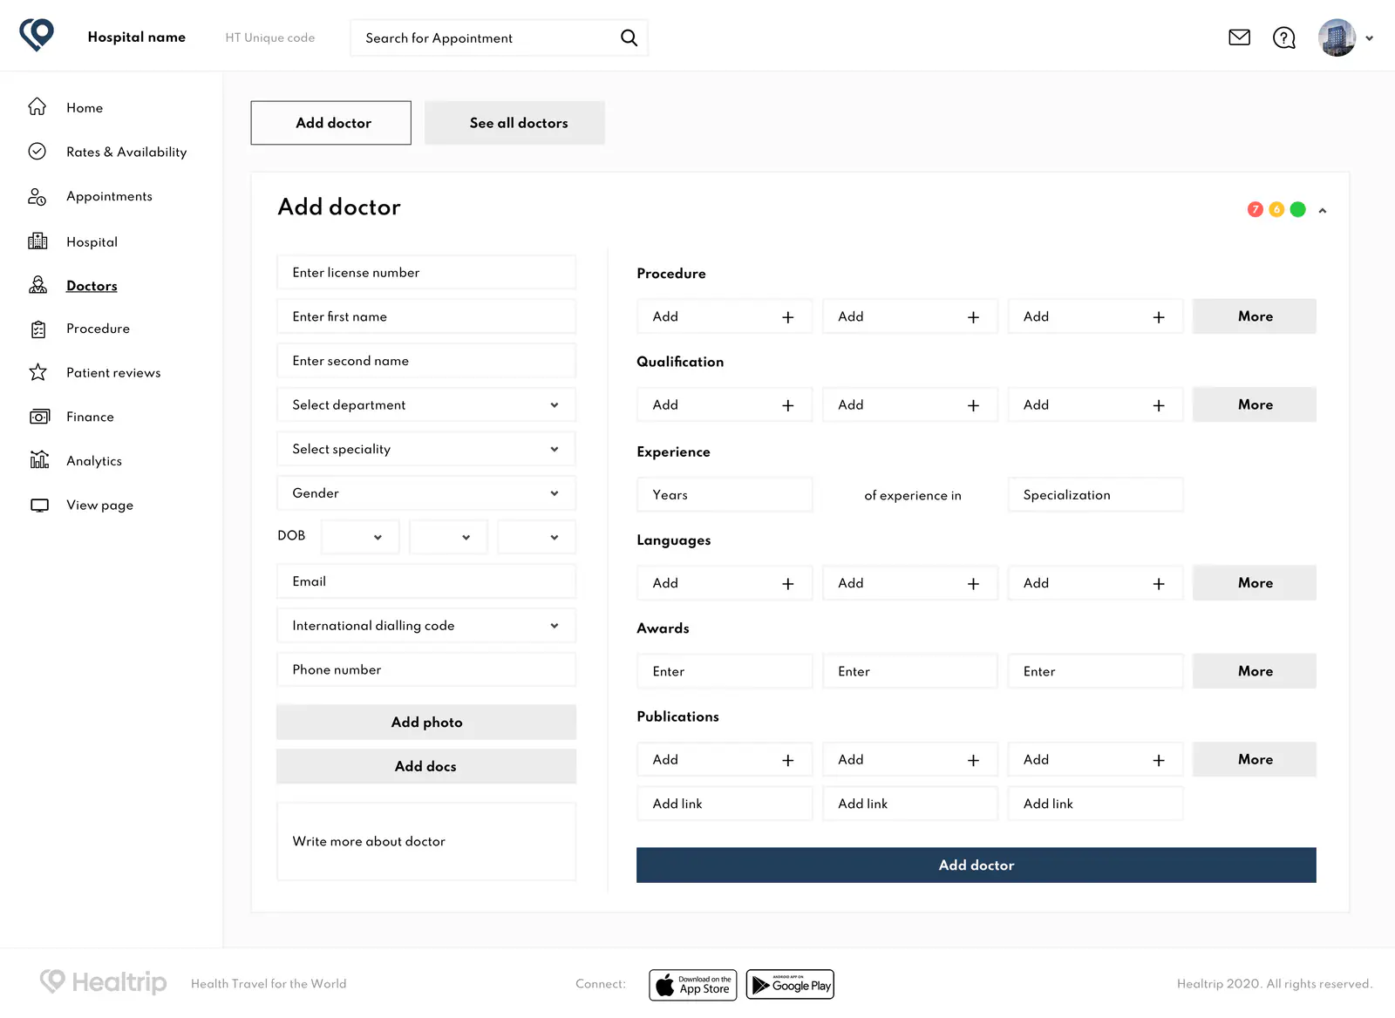Open the mail envelope icon
The image size is (1395, 1018).
(x=1239, y=37)
